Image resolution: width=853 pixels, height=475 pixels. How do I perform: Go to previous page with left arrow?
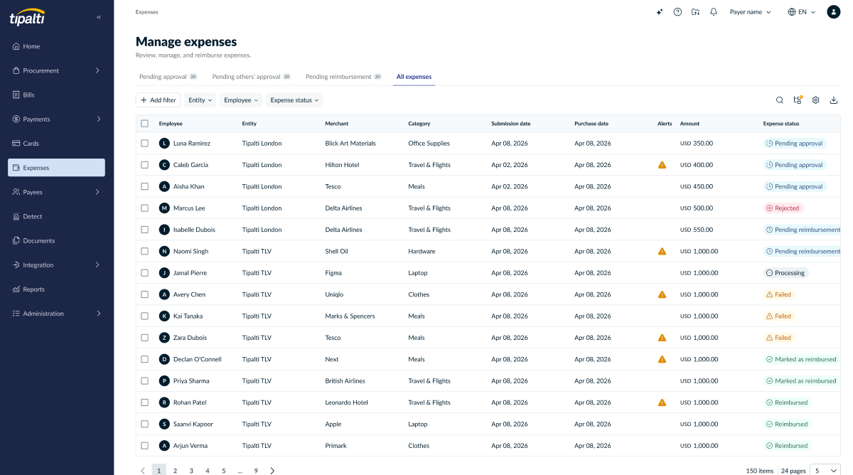(143, 471)
